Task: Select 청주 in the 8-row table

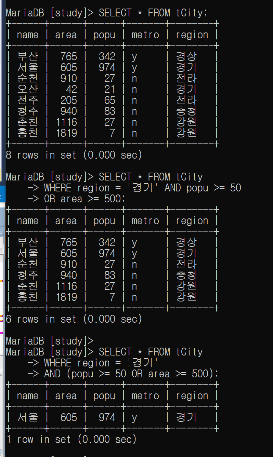Action: tap(28, 111)
